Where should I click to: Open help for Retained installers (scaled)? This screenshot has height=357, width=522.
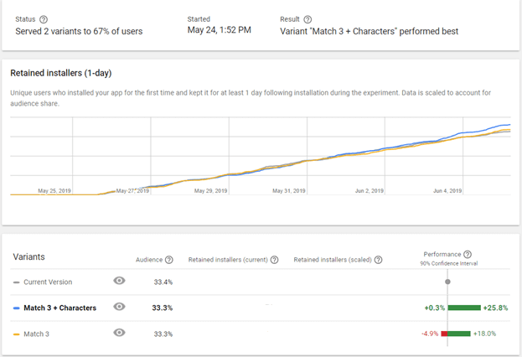(x=378, y=260)
